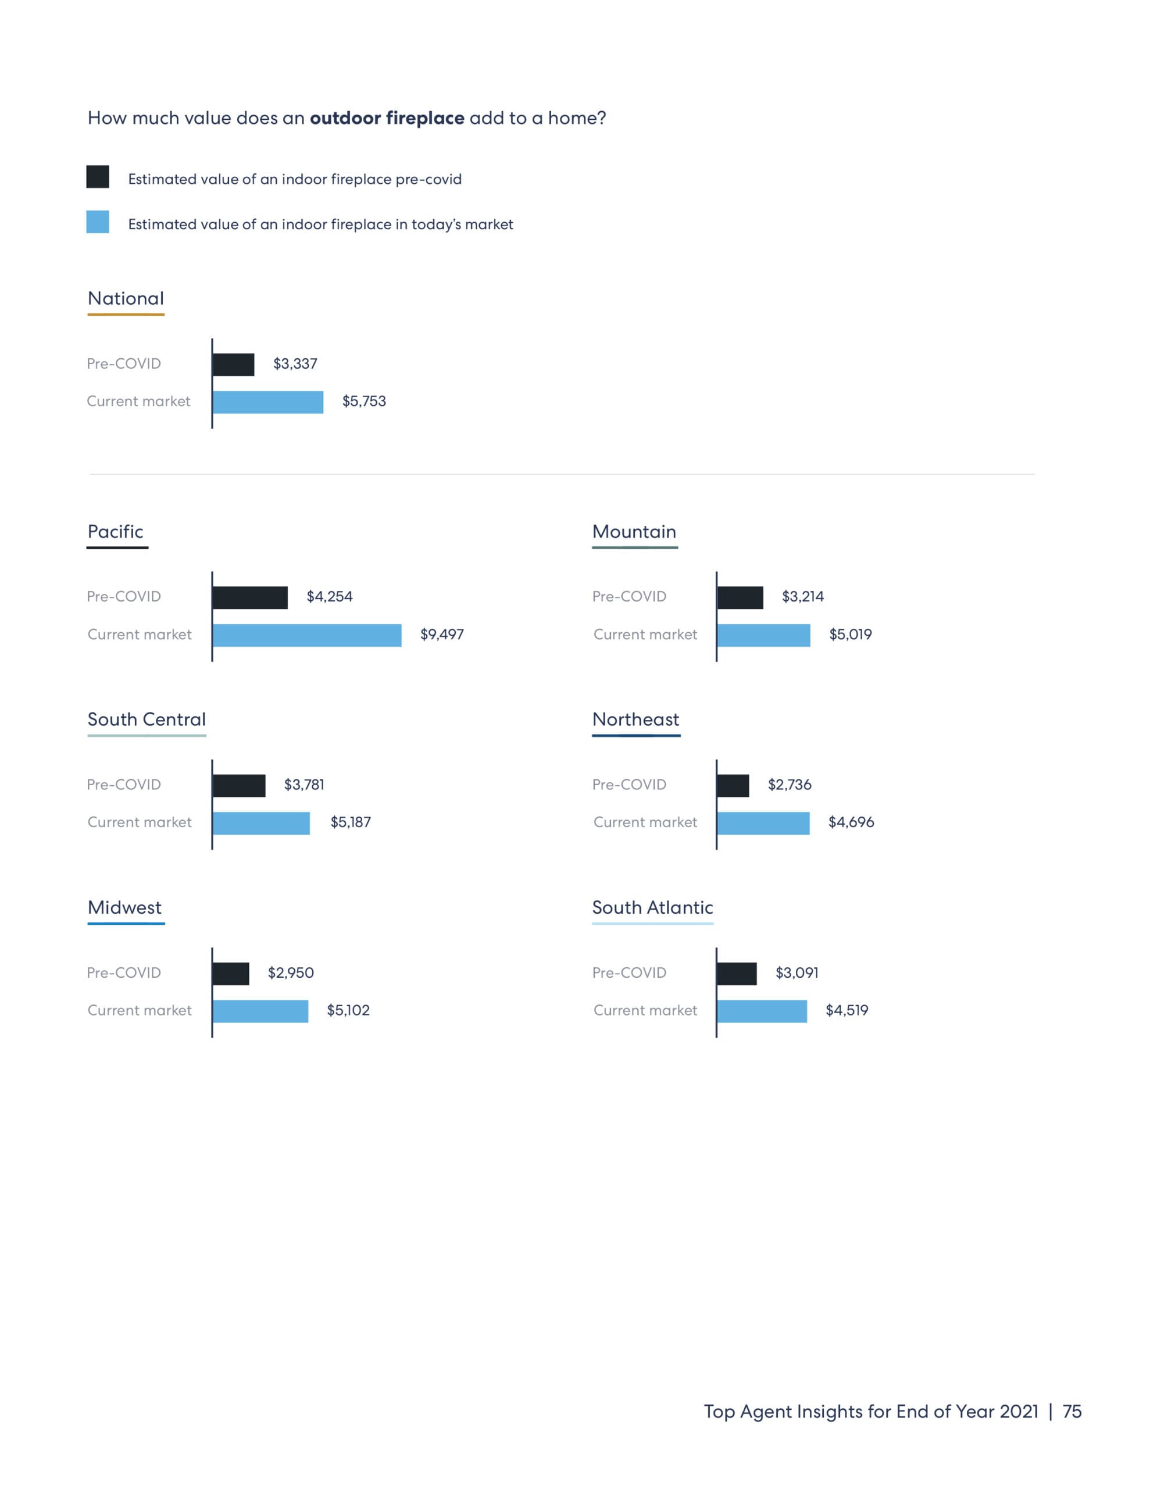Image resolution: width=1150 pixels, height=1489 pixels.
Task: Click the $5,753 national value label
Action: pos(364,401)
